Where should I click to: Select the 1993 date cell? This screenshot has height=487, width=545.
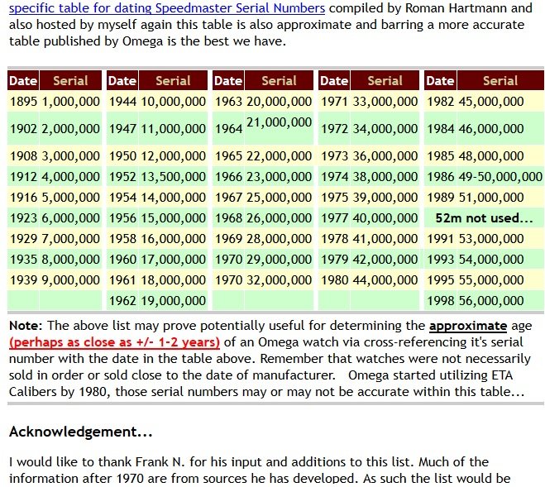[440, 260]
